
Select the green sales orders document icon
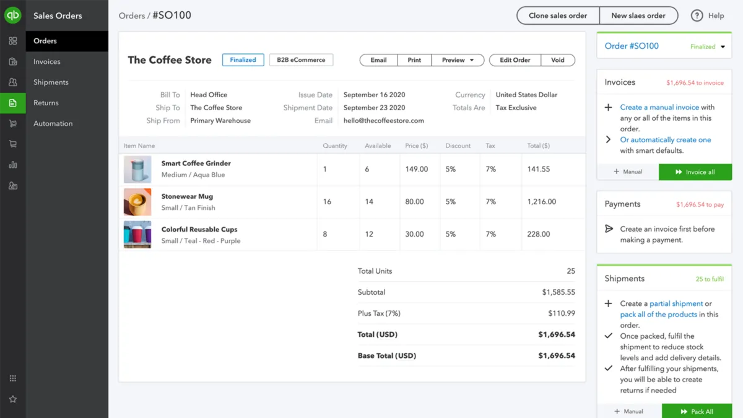click(13, 103)
